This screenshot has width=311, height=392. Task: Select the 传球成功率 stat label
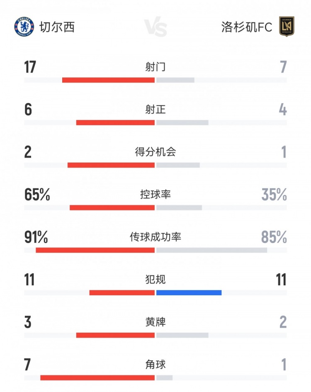click(x=155, y=237)
